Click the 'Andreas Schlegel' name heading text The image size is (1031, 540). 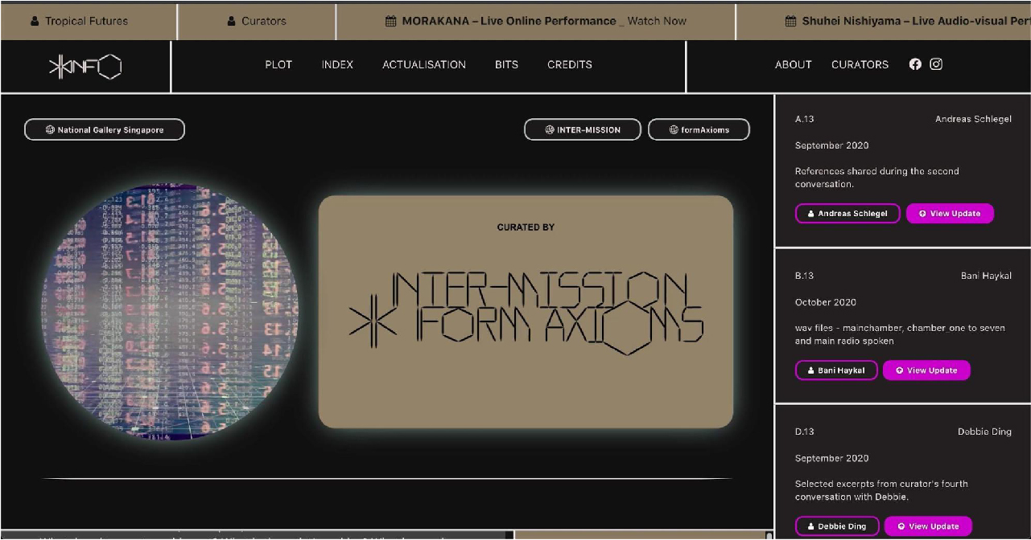point(973,119)
